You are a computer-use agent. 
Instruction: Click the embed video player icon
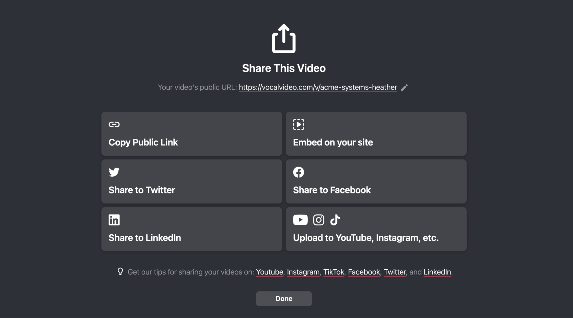298,124
